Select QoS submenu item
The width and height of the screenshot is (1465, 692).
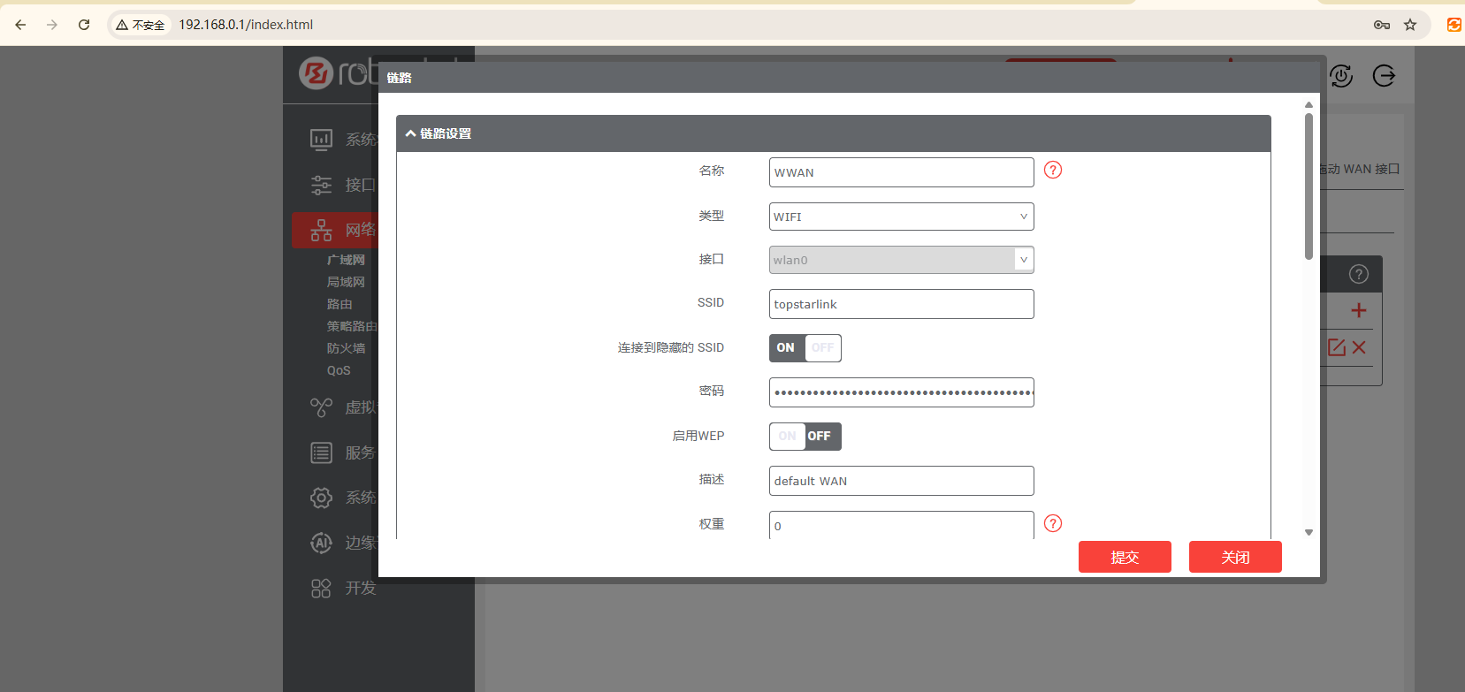pos(339,370)
